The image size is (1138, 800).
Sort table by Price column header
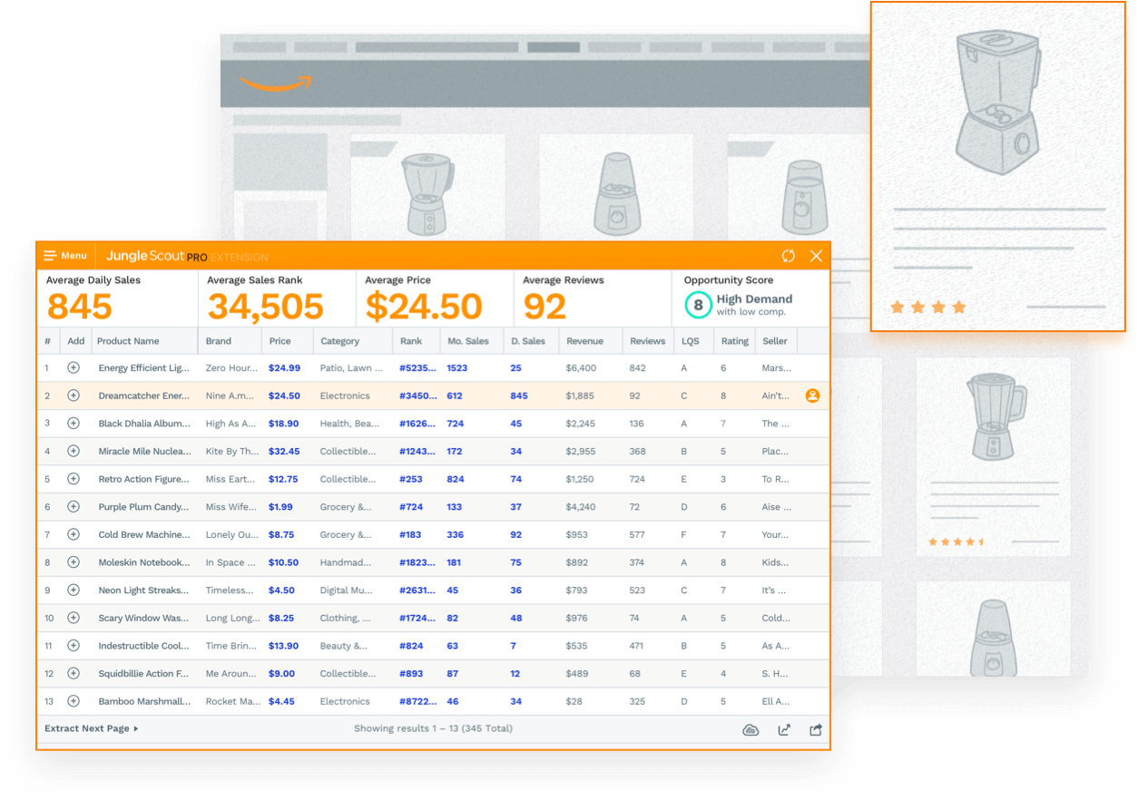tap(280, 341)
